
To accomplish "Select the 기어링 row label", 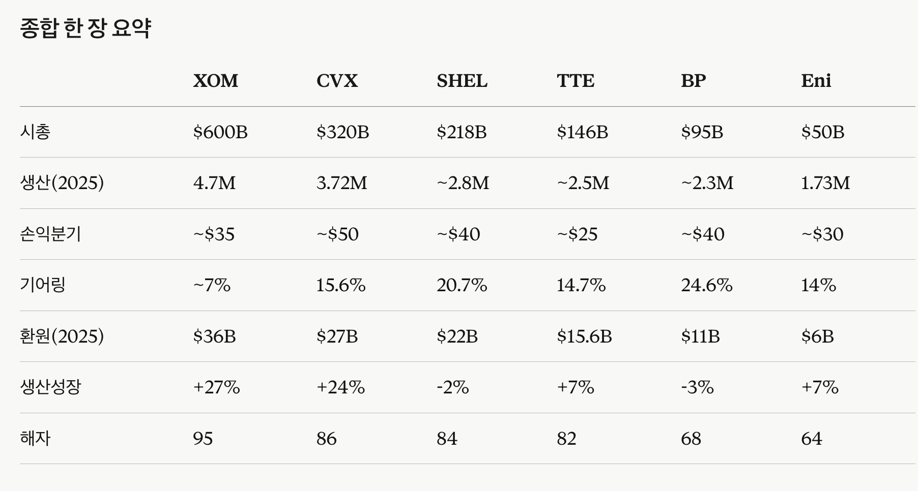I will click(x=43, y=285).
